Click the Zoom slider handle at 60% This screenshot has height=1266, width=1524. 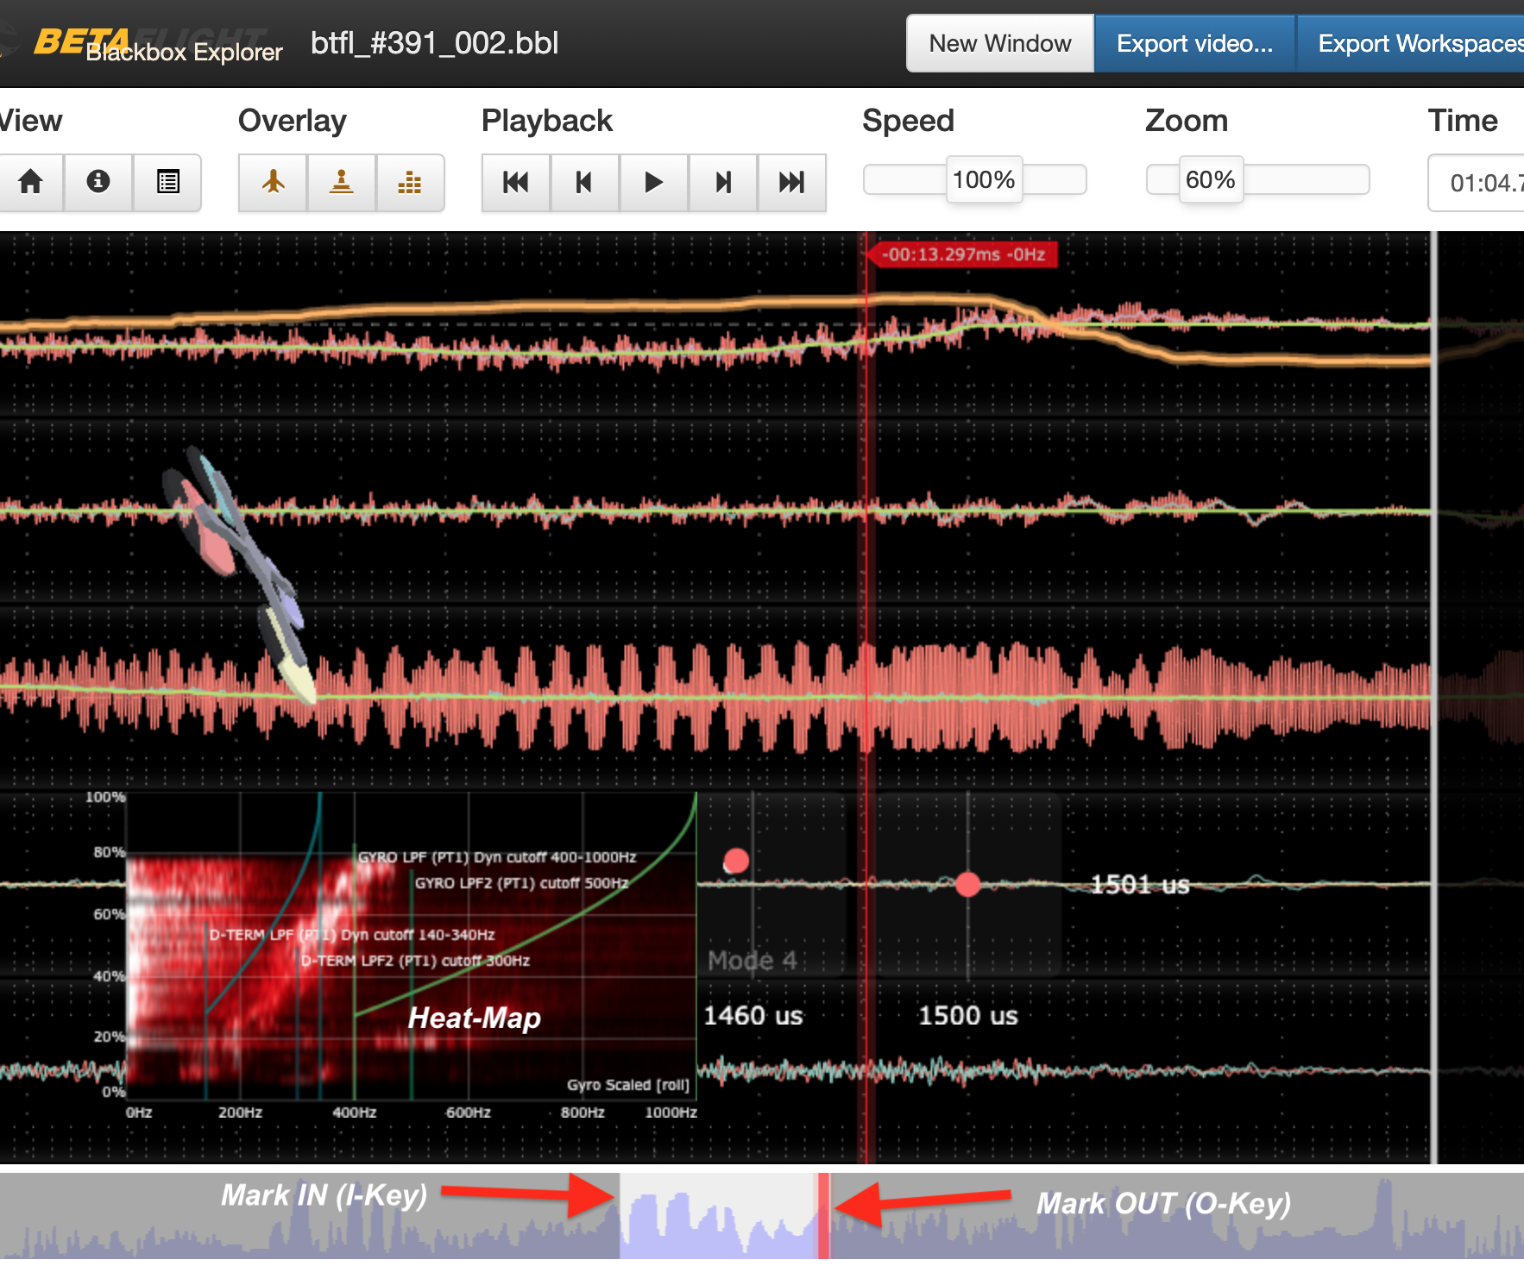pyautogui.click(x=1212, y=179)
